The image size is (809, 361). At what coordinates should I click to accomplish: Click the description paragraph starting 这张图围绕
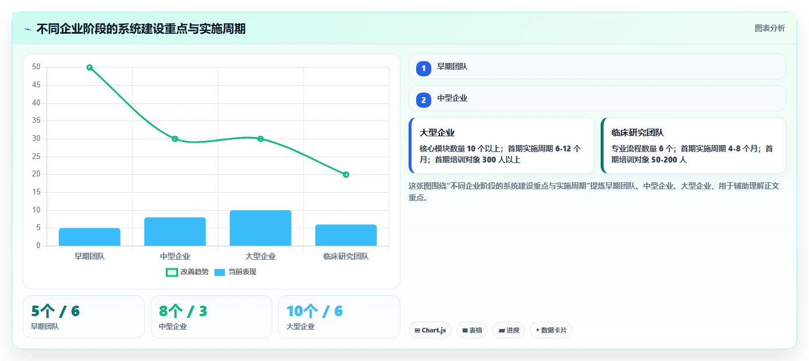tap(594, 192)
